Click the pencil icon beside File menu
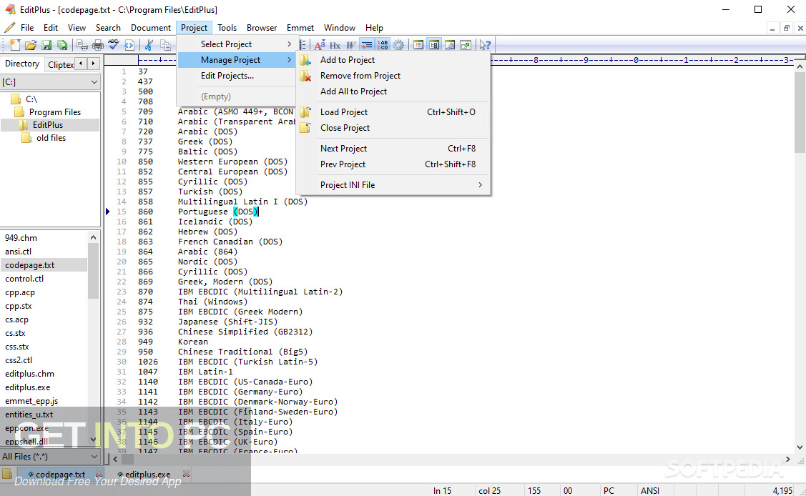The image size is (806, 496). point(10,28)
